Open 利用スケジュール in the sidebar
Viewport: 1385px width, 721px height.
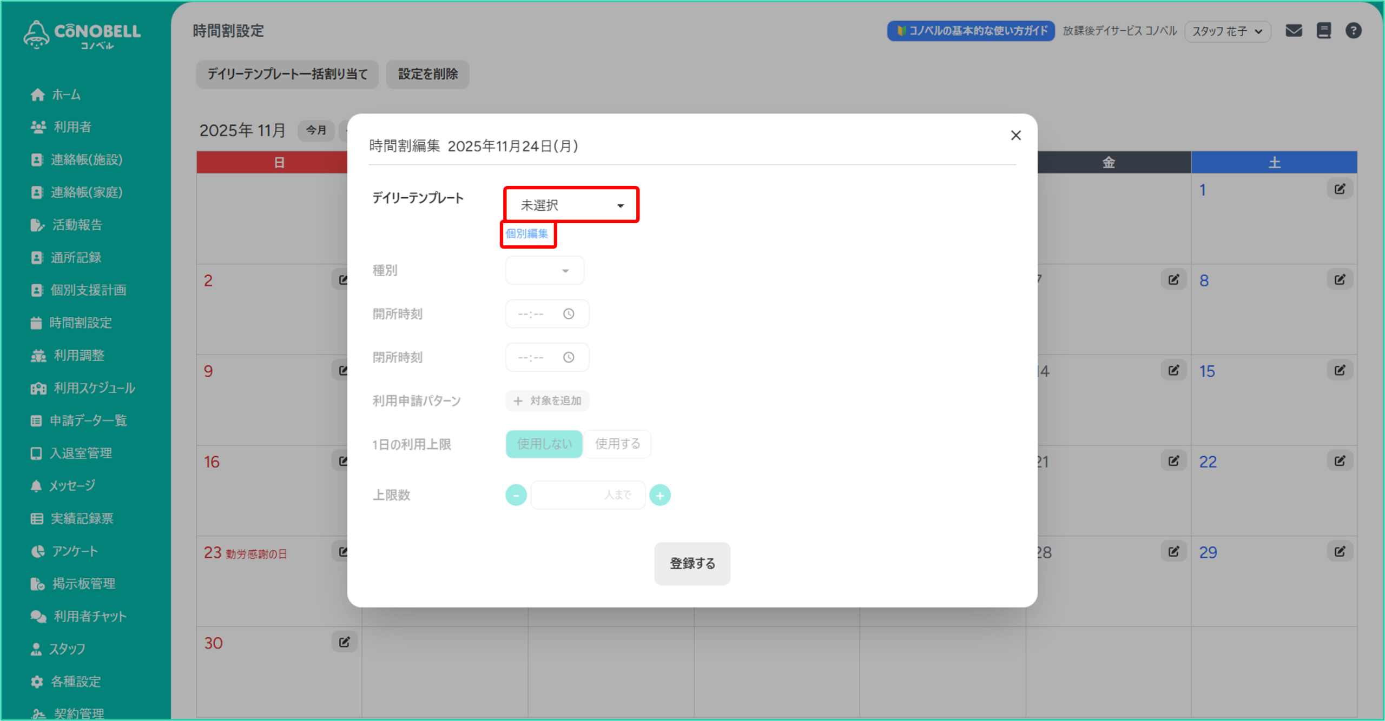94,388
